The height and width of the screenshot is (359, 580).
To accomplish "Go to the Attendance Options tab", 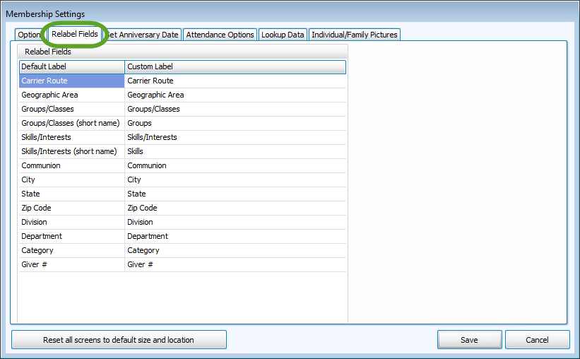I will tap(220, 35).
